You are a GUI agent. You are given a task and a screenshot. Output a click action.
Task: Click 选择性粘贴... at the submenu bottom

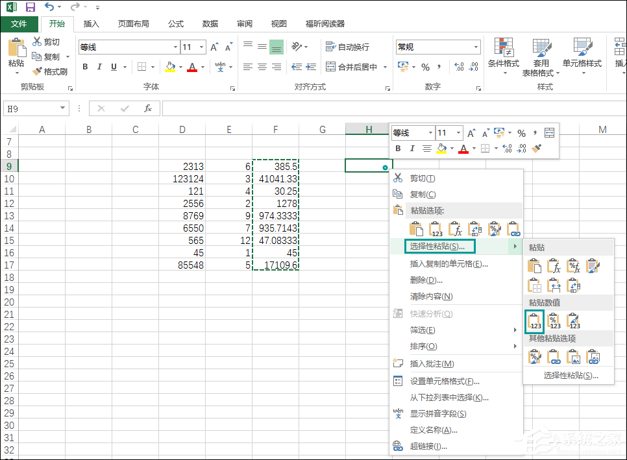(x=569, y=376)
